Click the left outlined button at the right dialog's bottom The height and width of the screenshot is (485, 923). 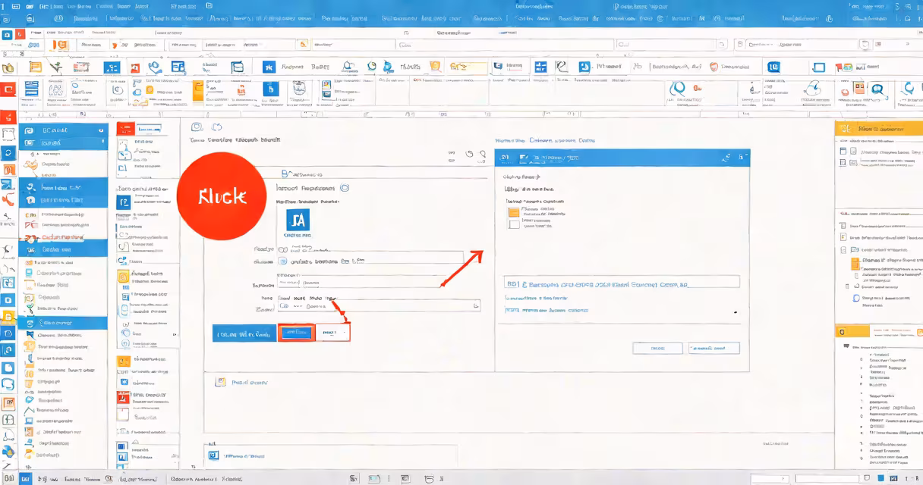tap(657, 348)
